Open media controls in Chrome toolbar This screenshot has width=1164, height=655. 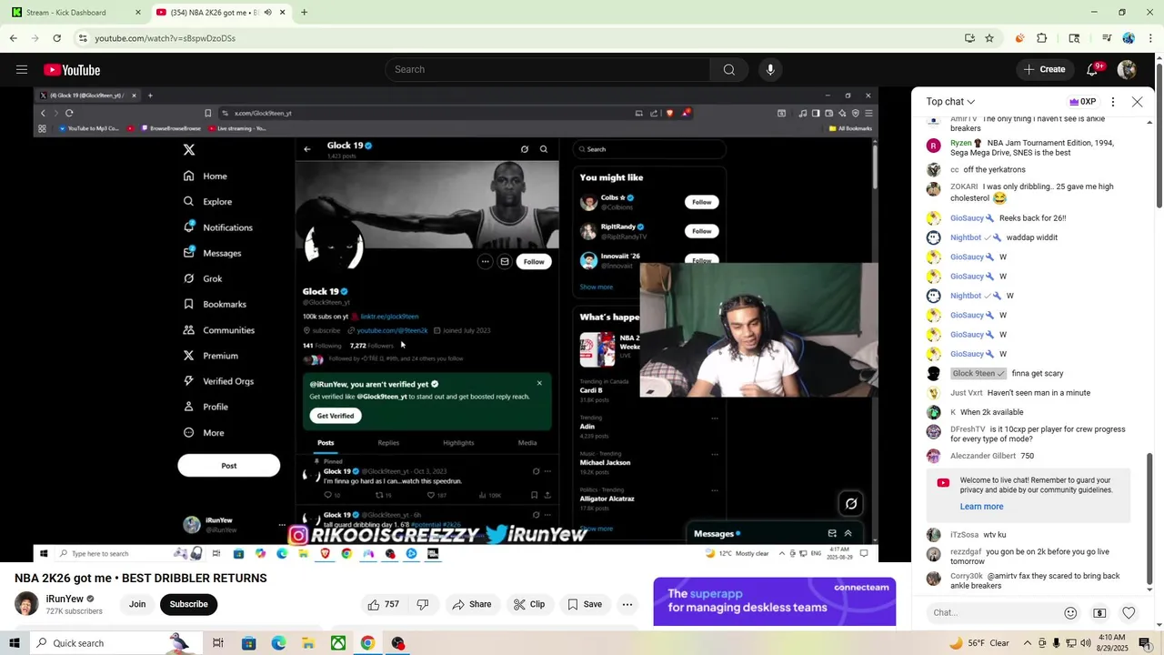(x=1106, y=38)
